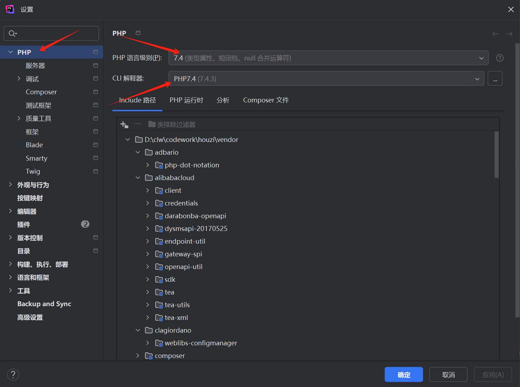Click the help icon beside PHP language level

(499, 58)
